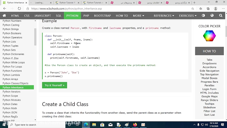Switch to the second Python Tutorial tab
This screenshot has width=227, height=128.
95,3
